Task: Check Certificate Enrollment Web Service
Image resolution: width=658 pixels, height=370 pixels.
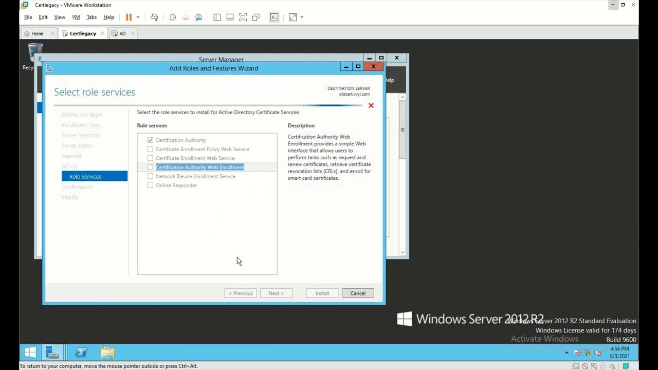Action: [150, 158]
